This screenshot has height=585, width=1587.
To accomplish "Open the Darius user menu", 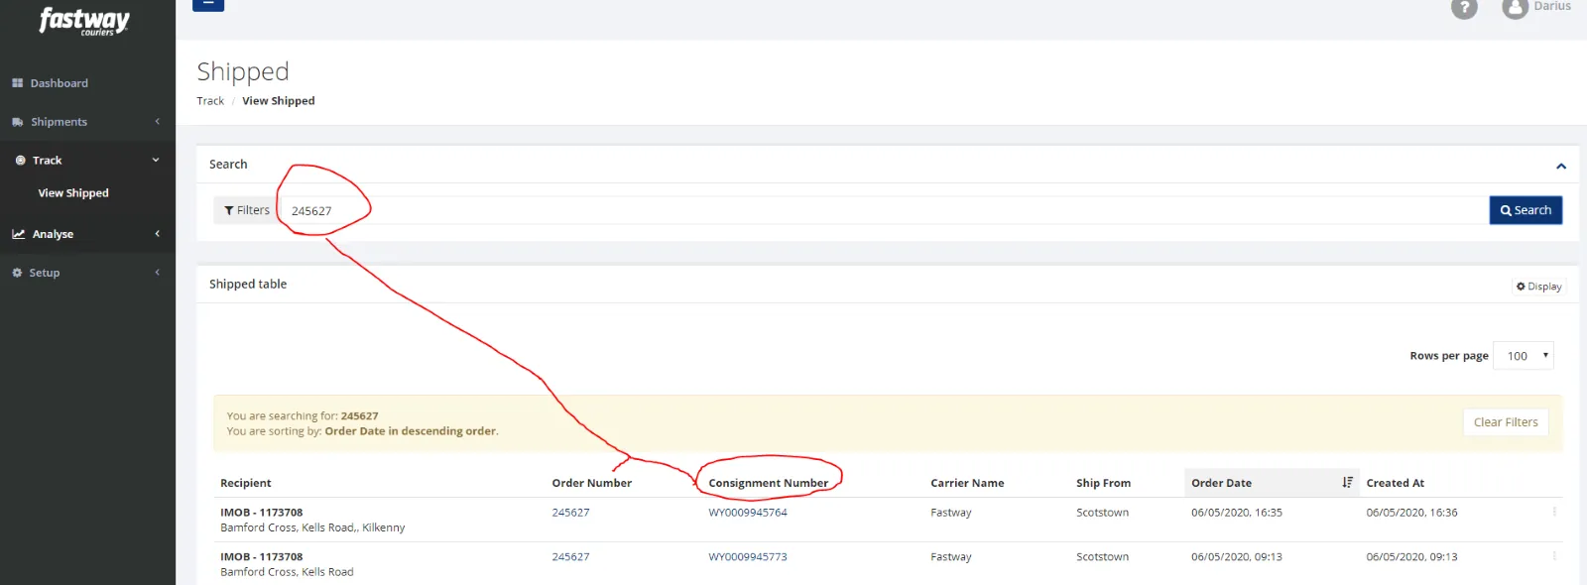I will coord(1551,6).
